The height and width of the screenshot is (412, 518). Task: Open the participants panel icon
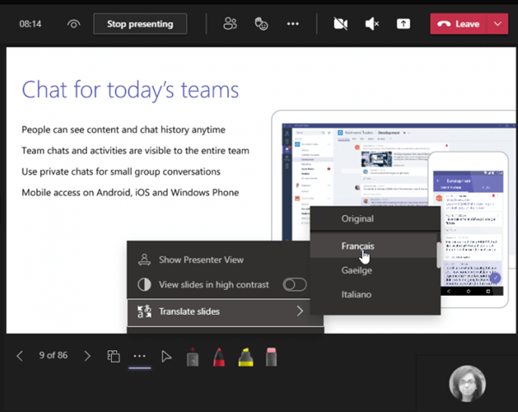click(x=230, y=24)
